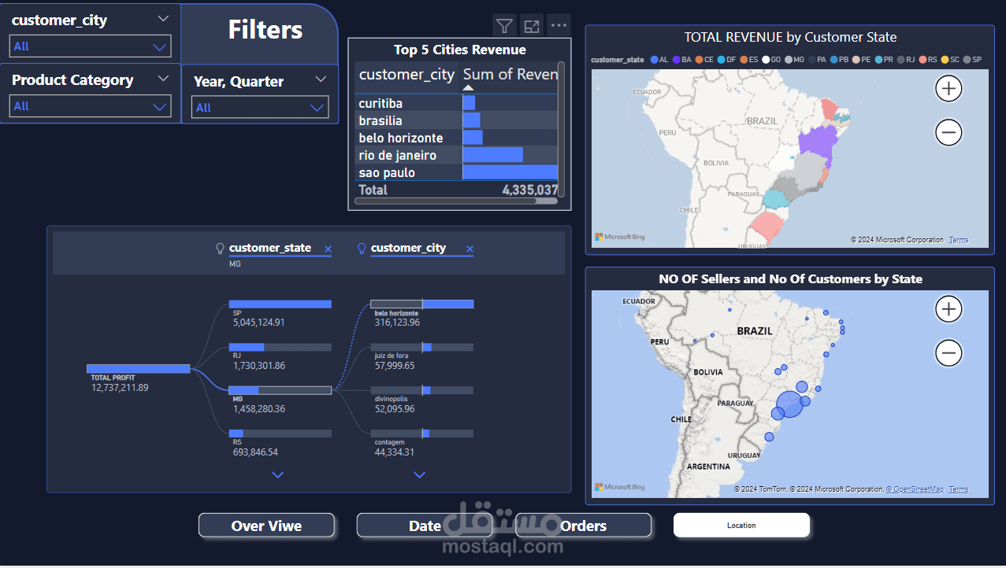1006x568 pixels.
Task: Select the SP node in decomposition tree
Action: tap(280, 304)
